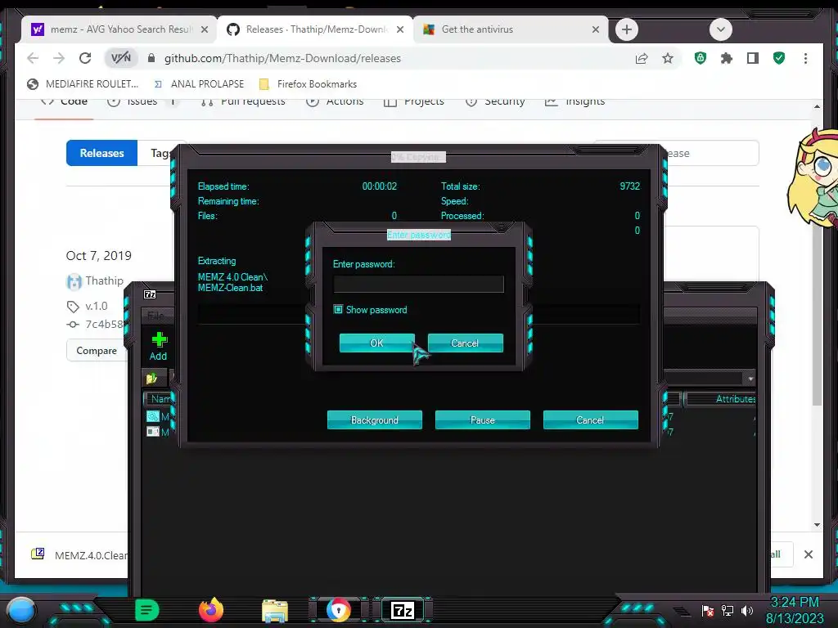
Task: Click the github.com URL address bar
Action: tap(282, 58)
